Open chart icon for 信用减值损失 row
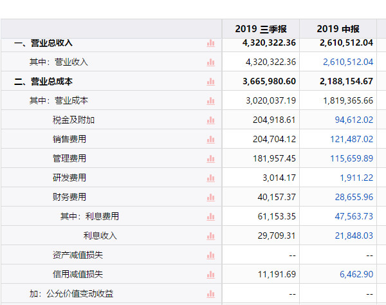This screenshot has height=305, width=386. [x=211, y=275]
